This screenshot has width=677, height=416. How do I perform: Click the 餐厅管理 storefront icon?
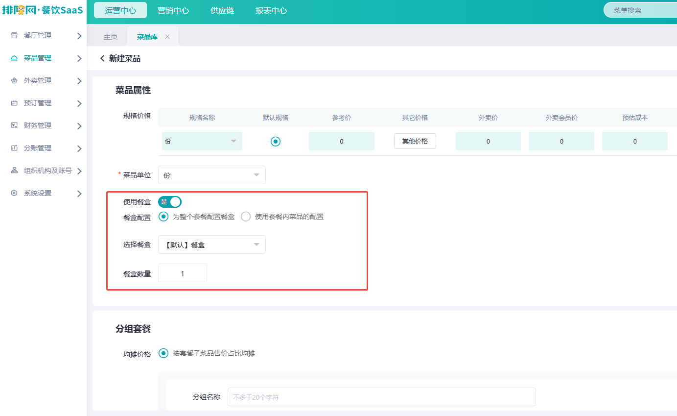14,35
